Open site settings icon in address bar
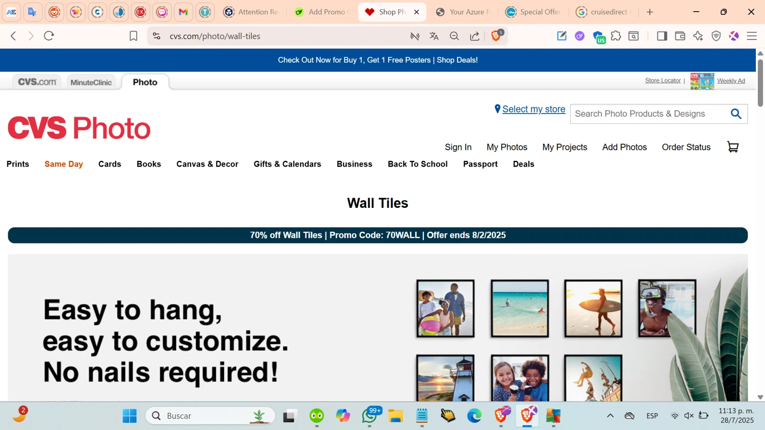The image size is (765, 430). tap(157, 36)
